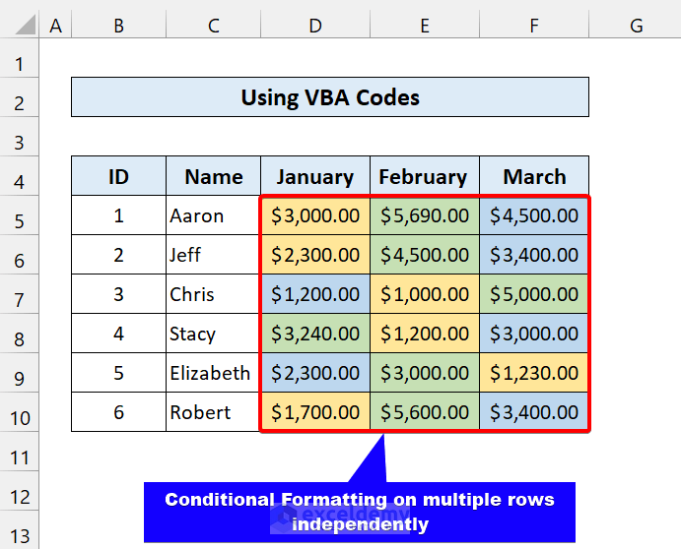This screenshot has height=549, width=681.
Task: Click the blue conditional formatting callout
Action: (359, 512)
